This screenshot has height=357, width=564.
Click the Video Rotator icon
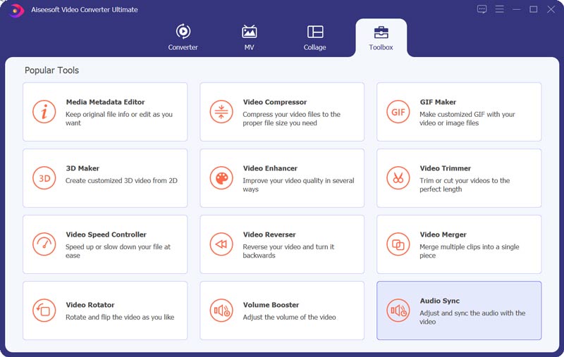[x=44, y=311]
